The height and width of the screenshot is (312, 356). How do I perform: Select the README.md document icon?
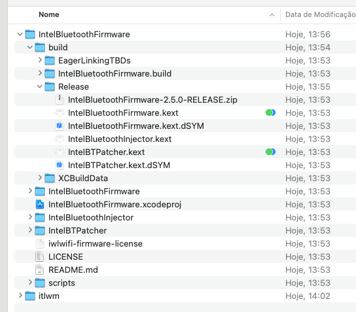click(x=40, y=269)
